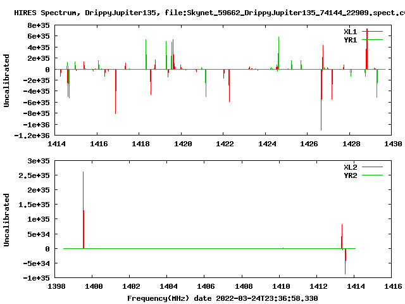Click the 1420 x-axis tick label
405x304 pixels.
[183, 144]
